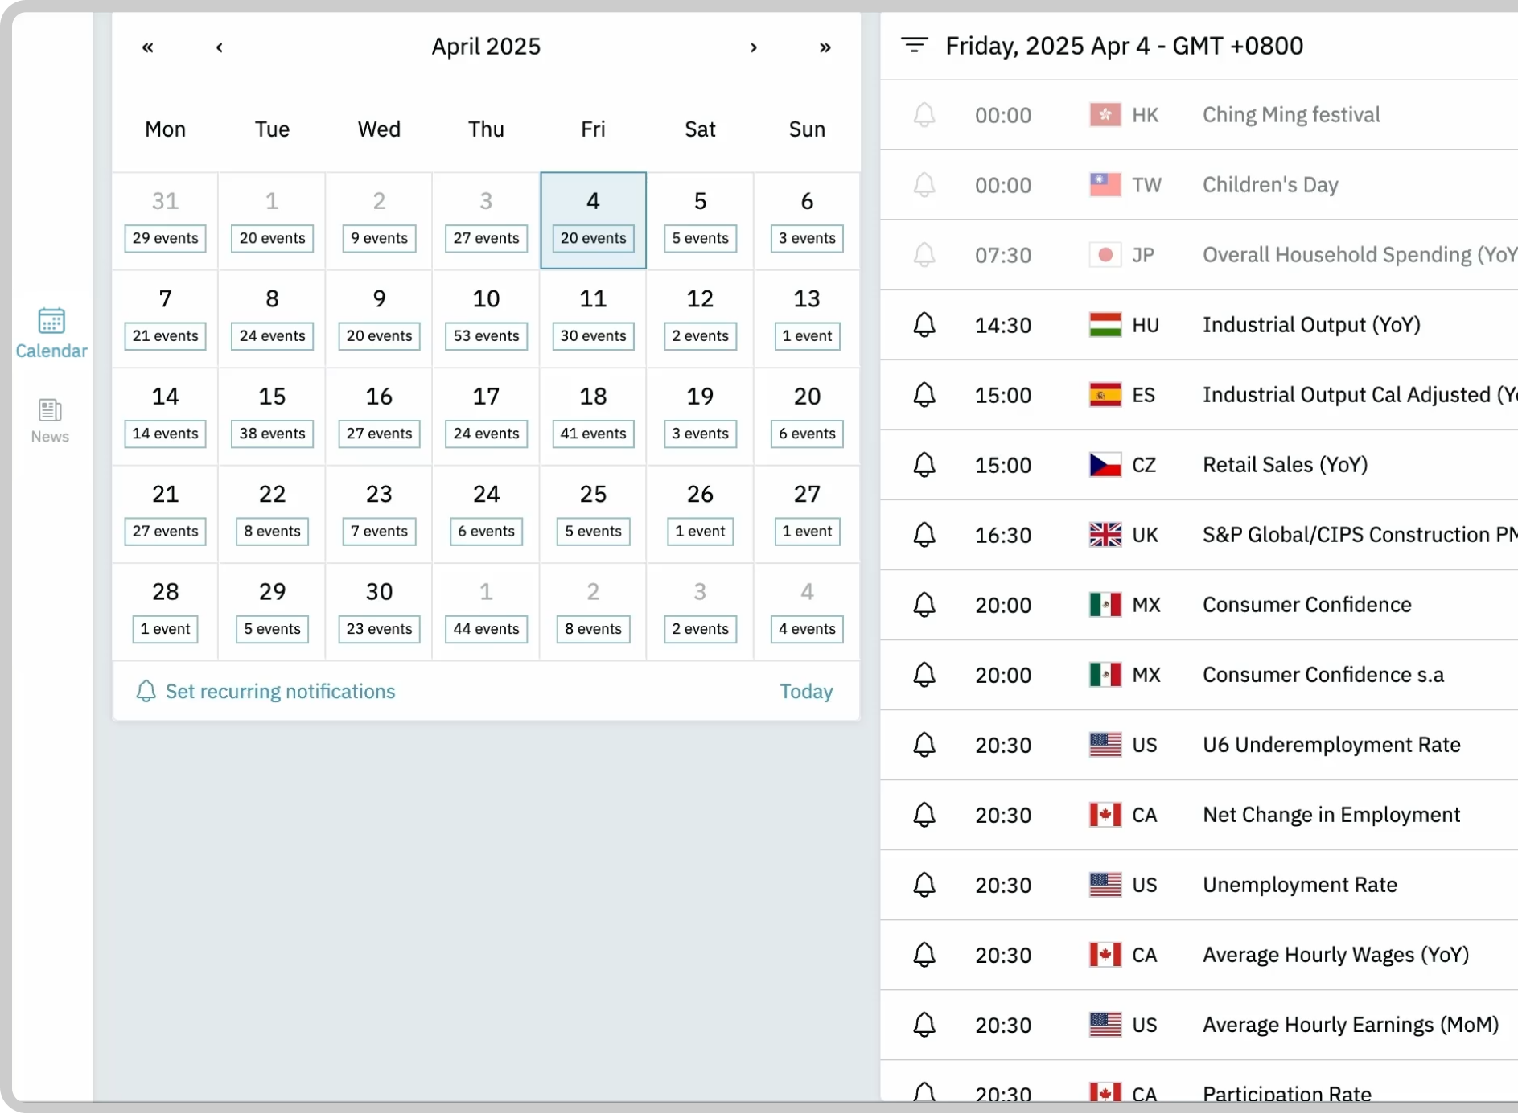Screen dimensions: 1518x1114
Task: Select April 11 with 30 events
Action: tap(593, 319)
